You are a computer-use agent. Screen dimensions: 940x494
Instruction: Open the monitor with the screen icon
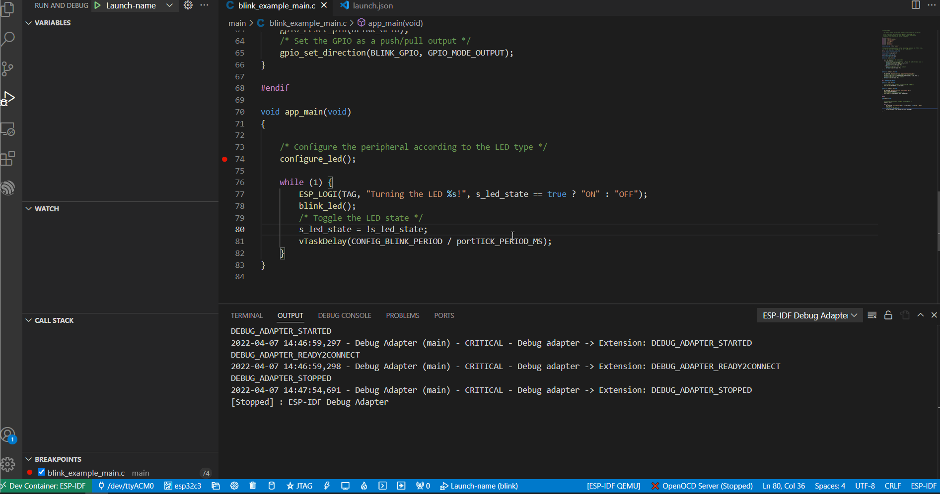coord(345,486)
